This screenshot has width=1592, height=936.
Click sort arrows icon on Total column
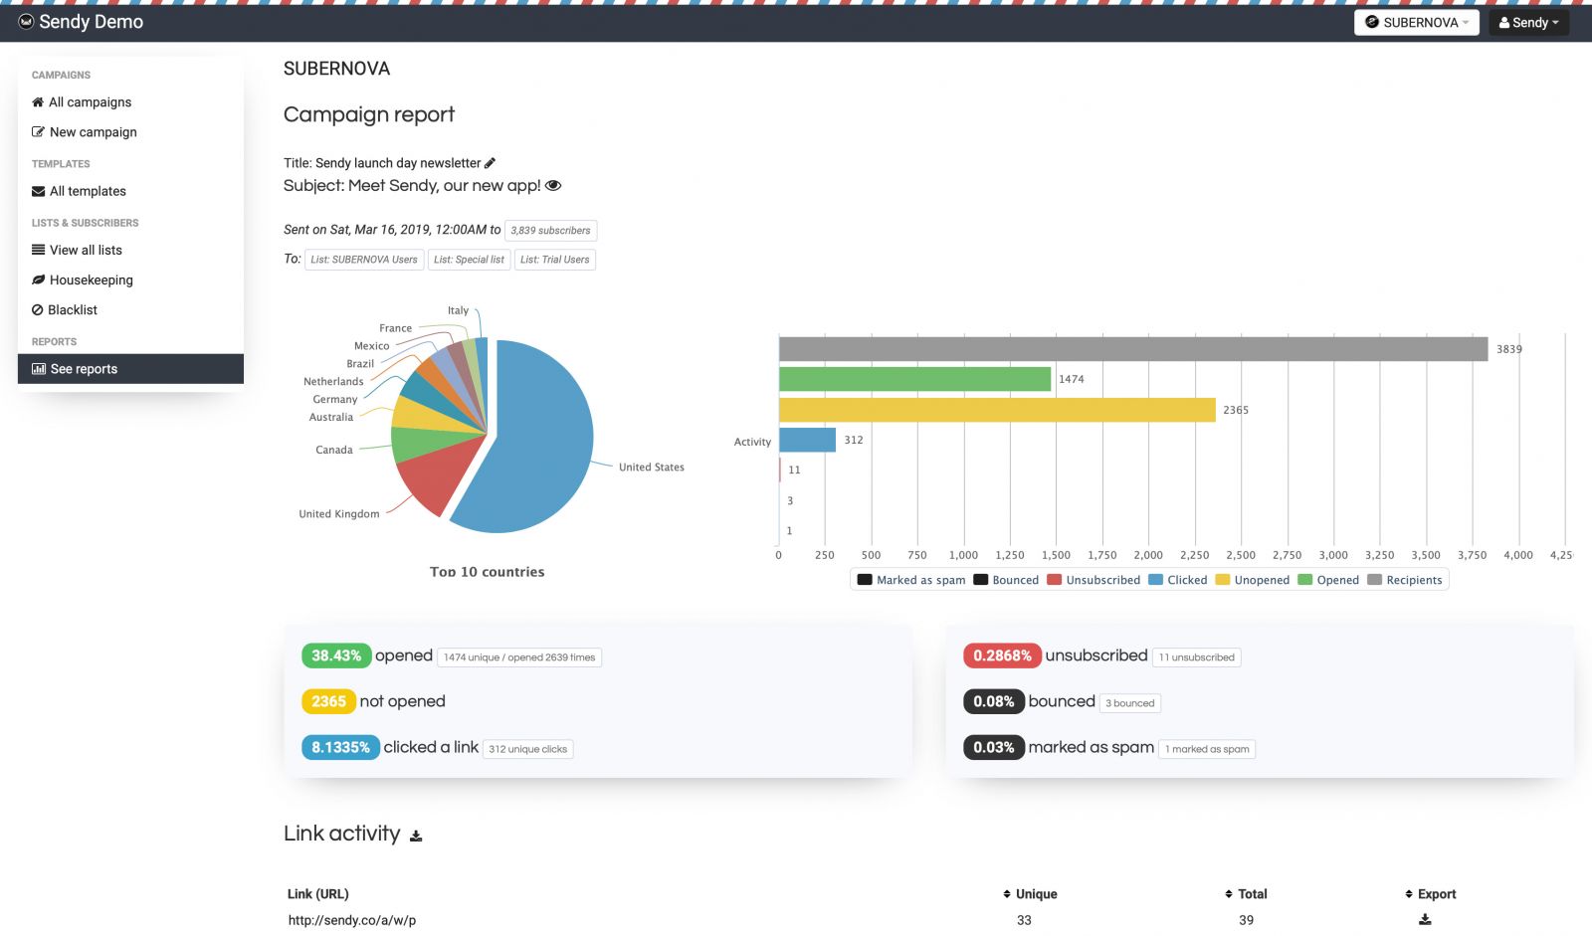[1229, 894]
